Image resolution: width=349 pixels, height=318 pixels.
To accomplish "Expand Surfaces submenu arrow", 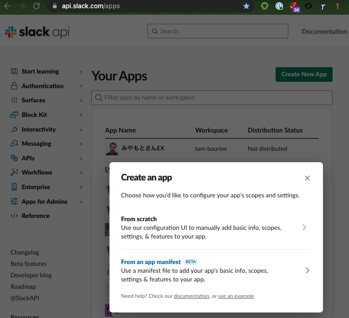I will click(81, 101).
